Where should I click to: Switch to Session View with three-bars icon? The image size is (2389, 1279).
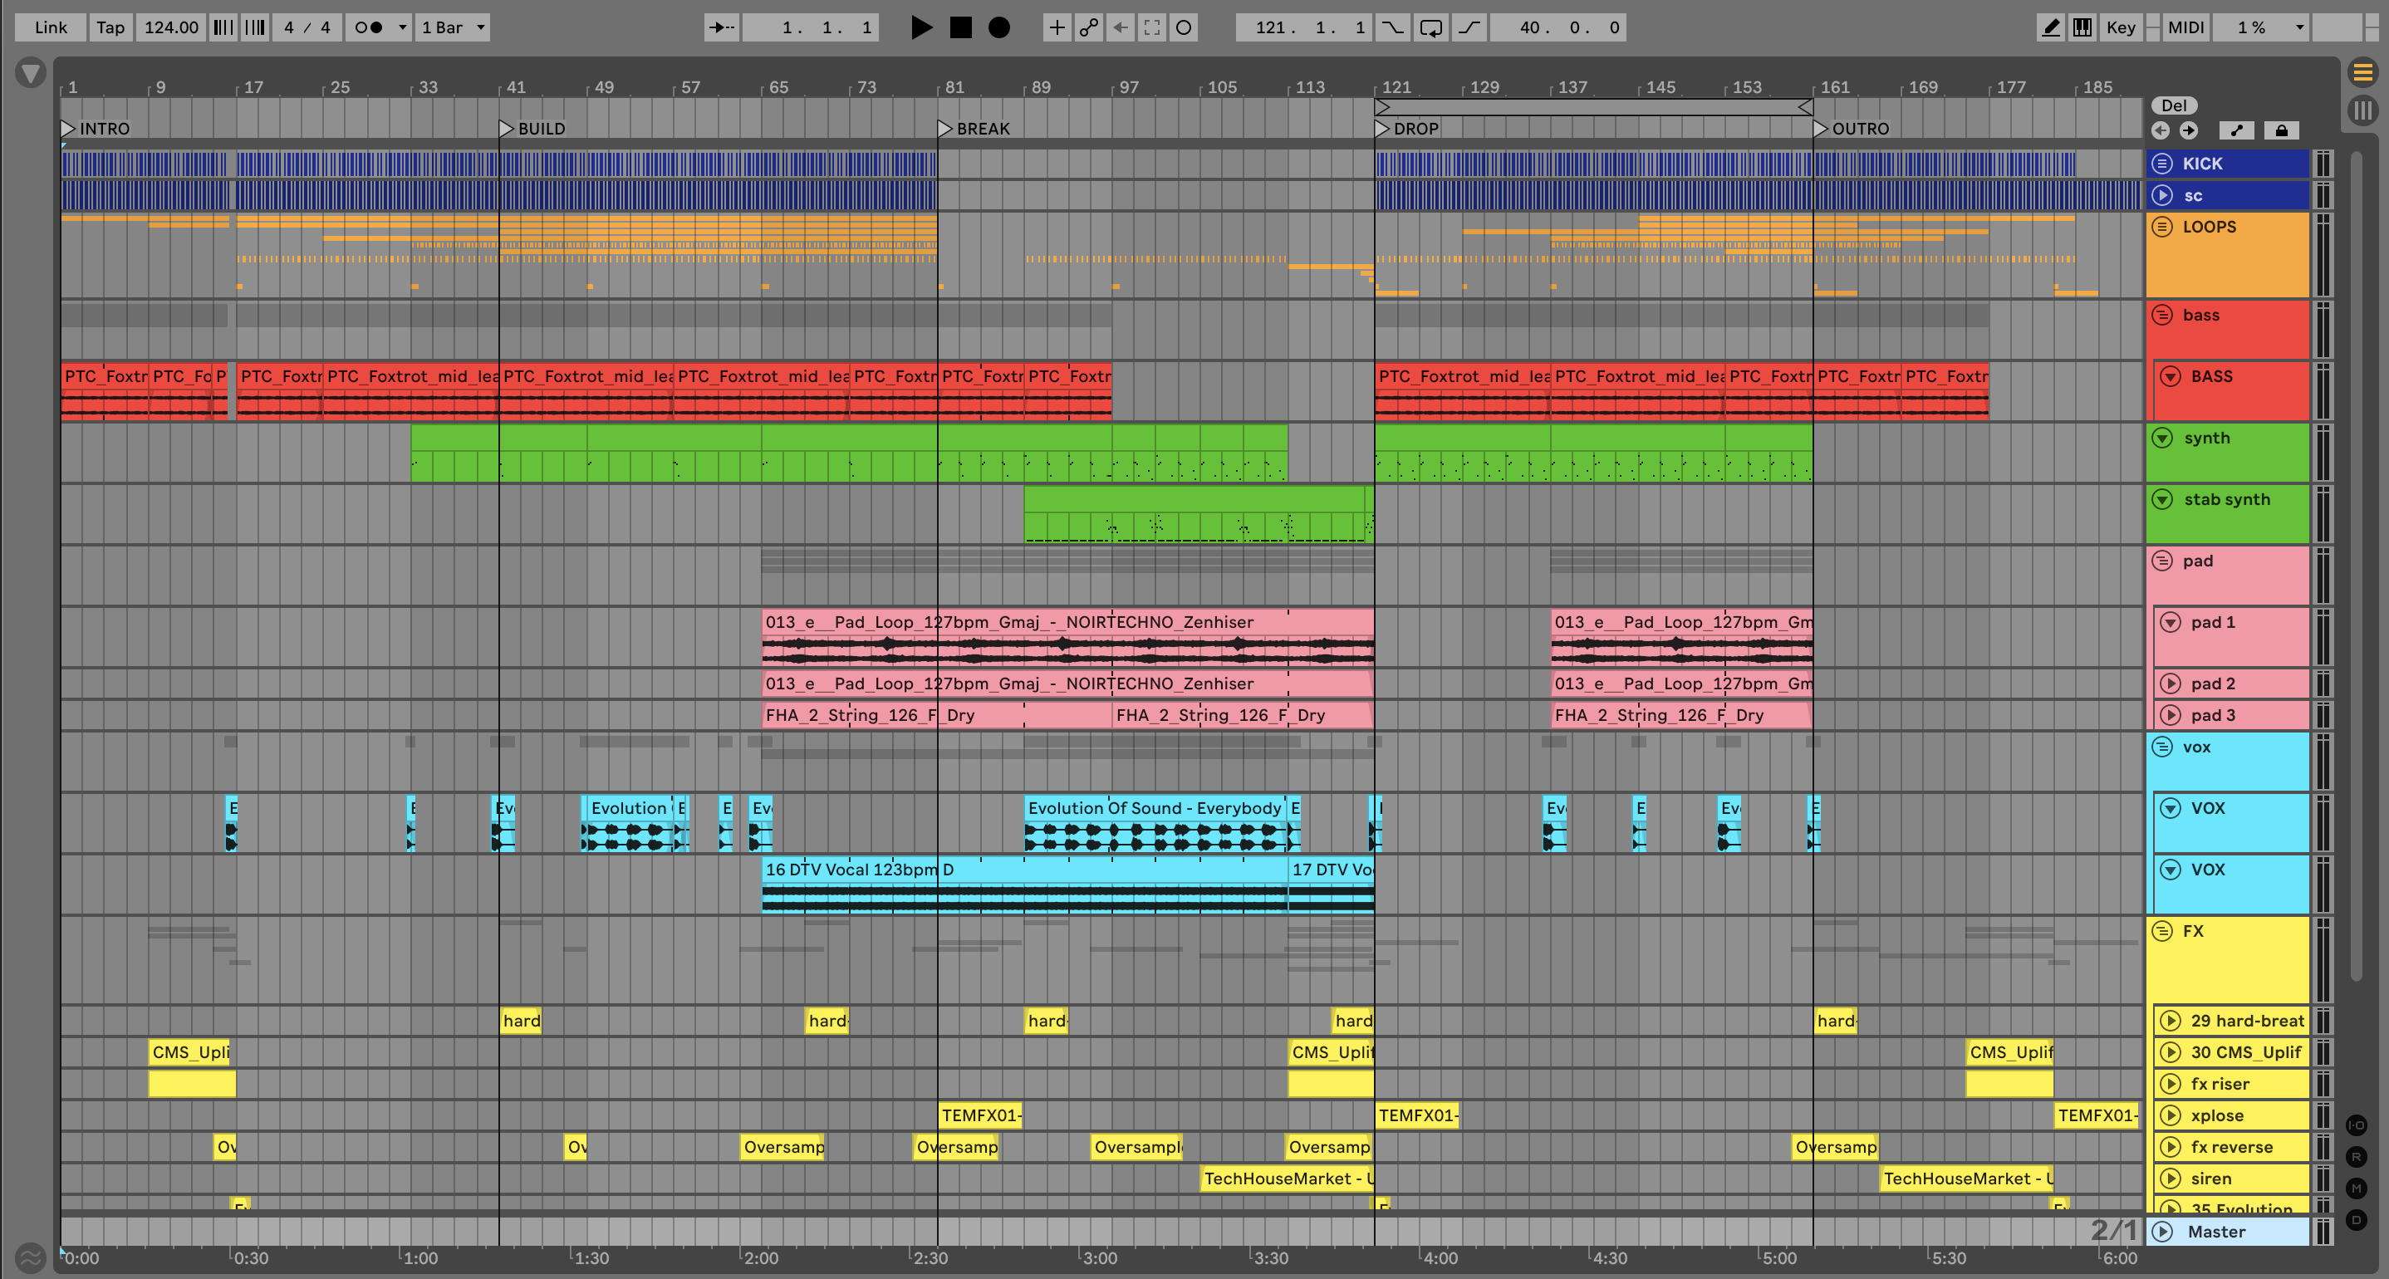click(x=2362, y=111)
